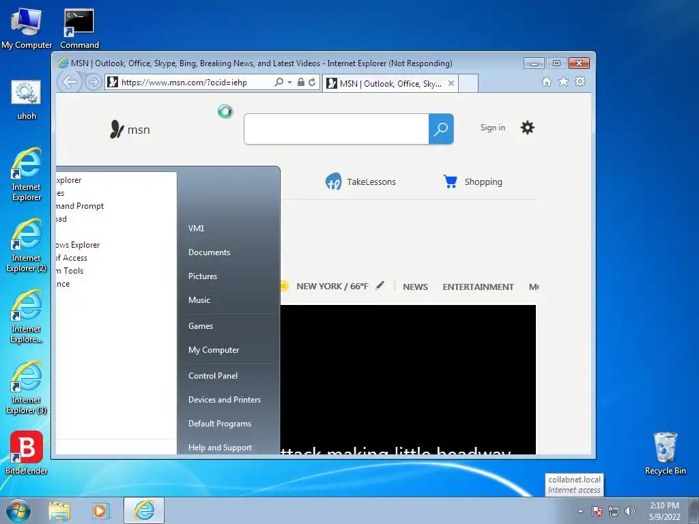Click the Ease of Access entry in Start menu list

(x=71, y=257)
